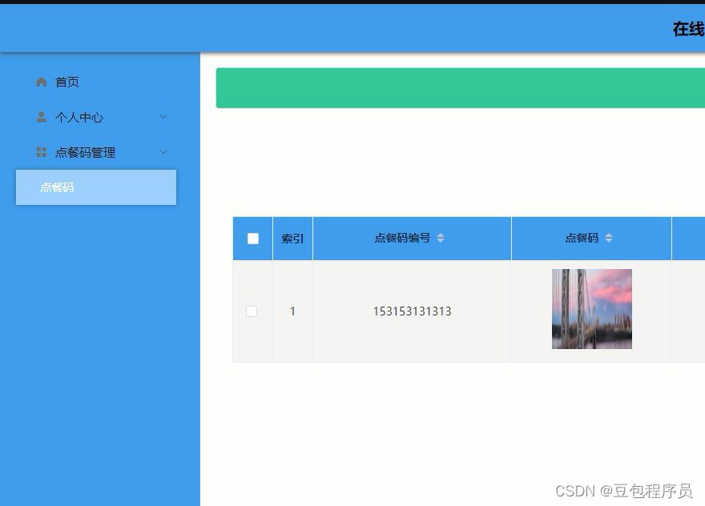Click the bridge image thumbnail in 点餐码 column

tap(590, 309)
